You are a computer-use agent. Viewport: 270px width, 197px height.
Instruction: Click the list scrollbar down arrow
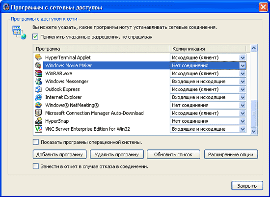[x=254, y=131]
